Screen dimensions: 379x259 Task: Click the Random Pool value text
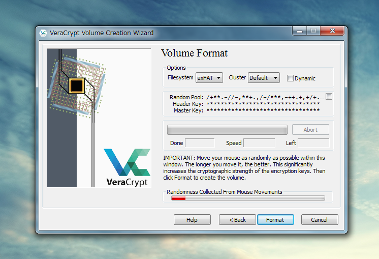265,97
